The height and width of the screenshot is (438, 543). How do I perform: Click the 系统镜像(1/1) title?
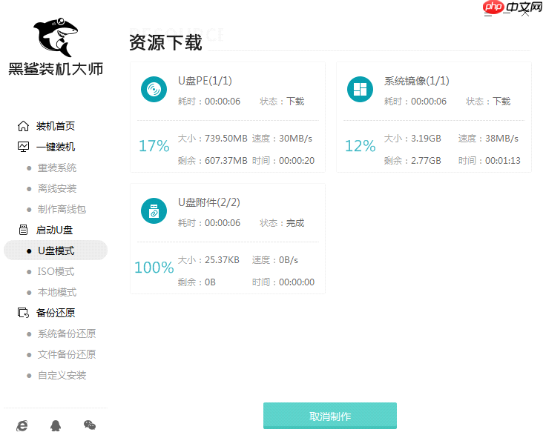tap(417, 81)
